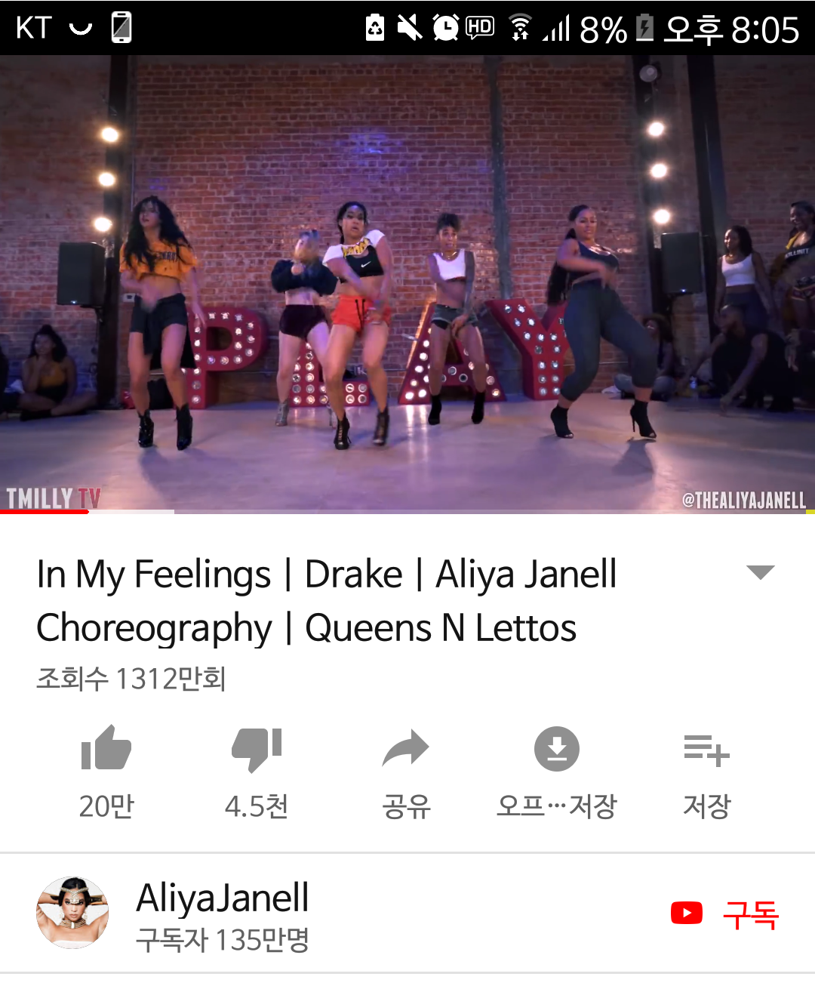
Task: Open the share arrow icon
Action: [x=406, y=749]
